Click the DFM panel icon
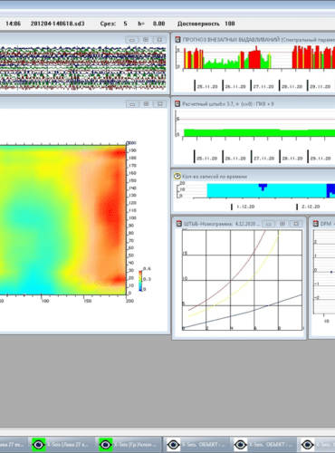Viewport: 335px width, 453px height. click(x=316, y=224)
